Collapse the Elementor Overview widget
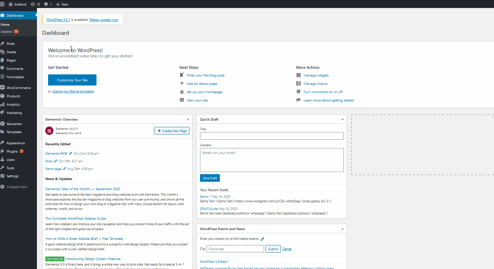Image resolution: width=494 pixels, height=269 pixels. point(188,119)
